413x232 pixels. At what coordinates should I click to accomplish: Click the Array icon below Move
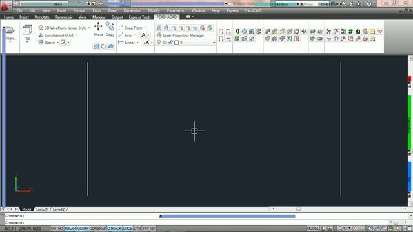(96, 46)
